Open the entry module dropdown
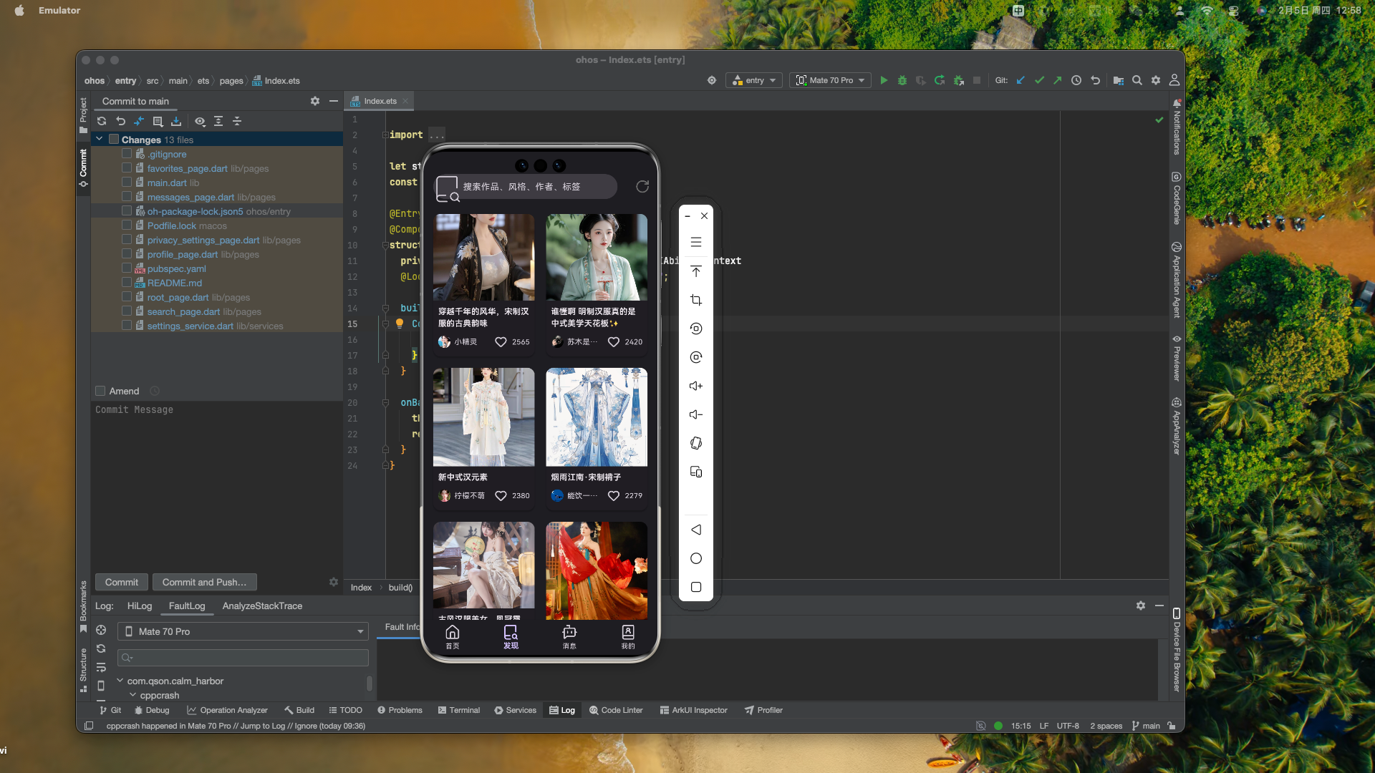The image size is (1375, 773). click(x=753, y=80)
